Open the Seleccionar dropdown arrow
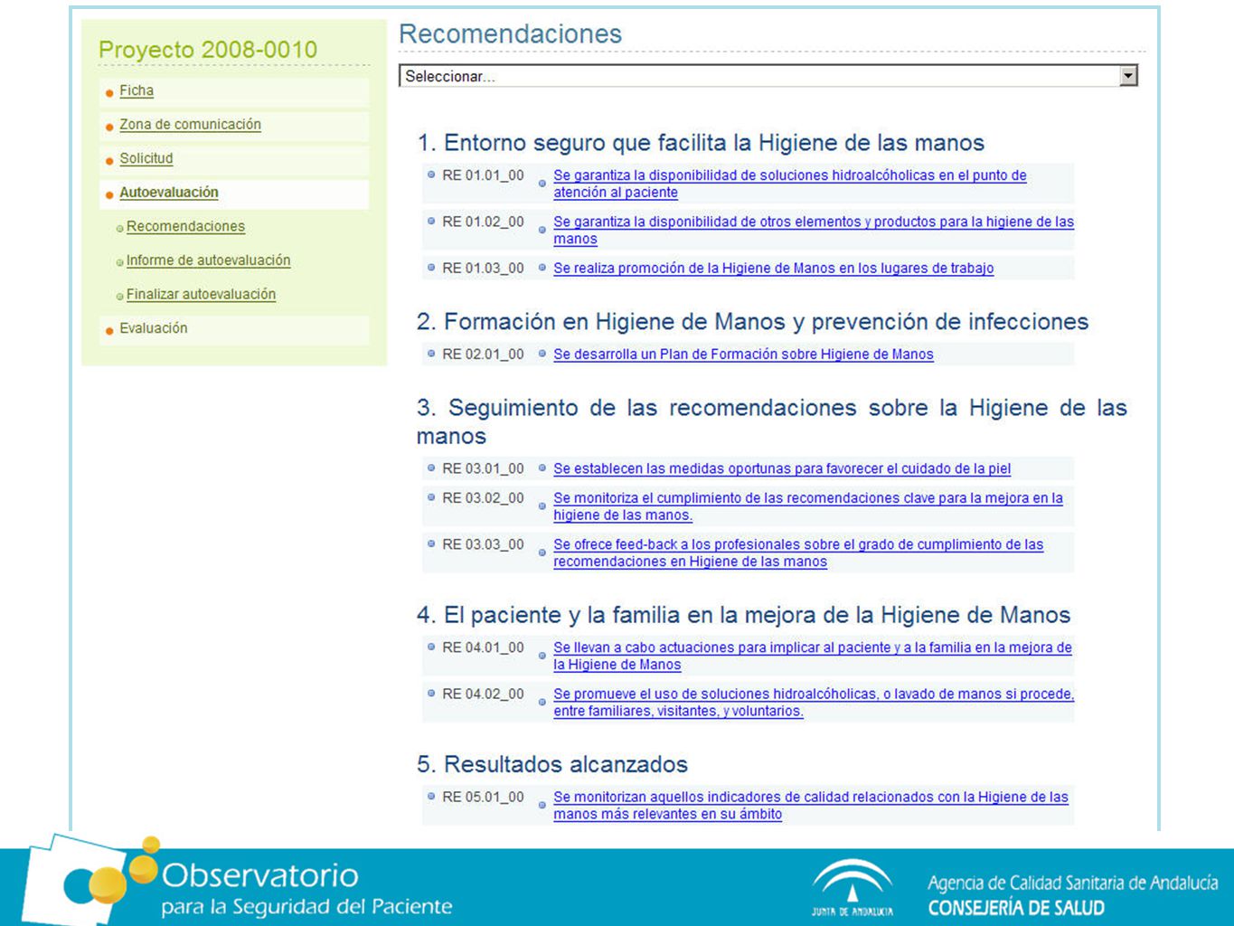 tap(1127, 76)
